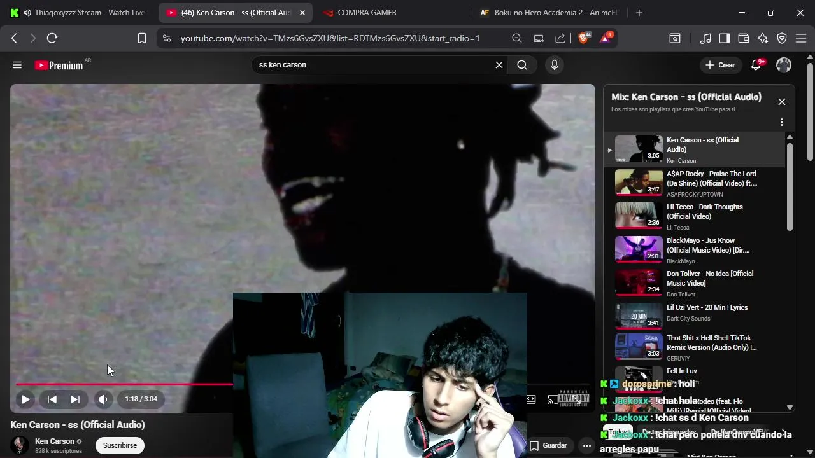The height and width of the screenshot is (458, 815).
Task: Switch to Boku no Hero Academia tab
Action: point(548,13)
